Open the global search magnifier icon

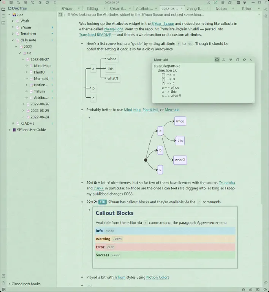coord(18,3)
